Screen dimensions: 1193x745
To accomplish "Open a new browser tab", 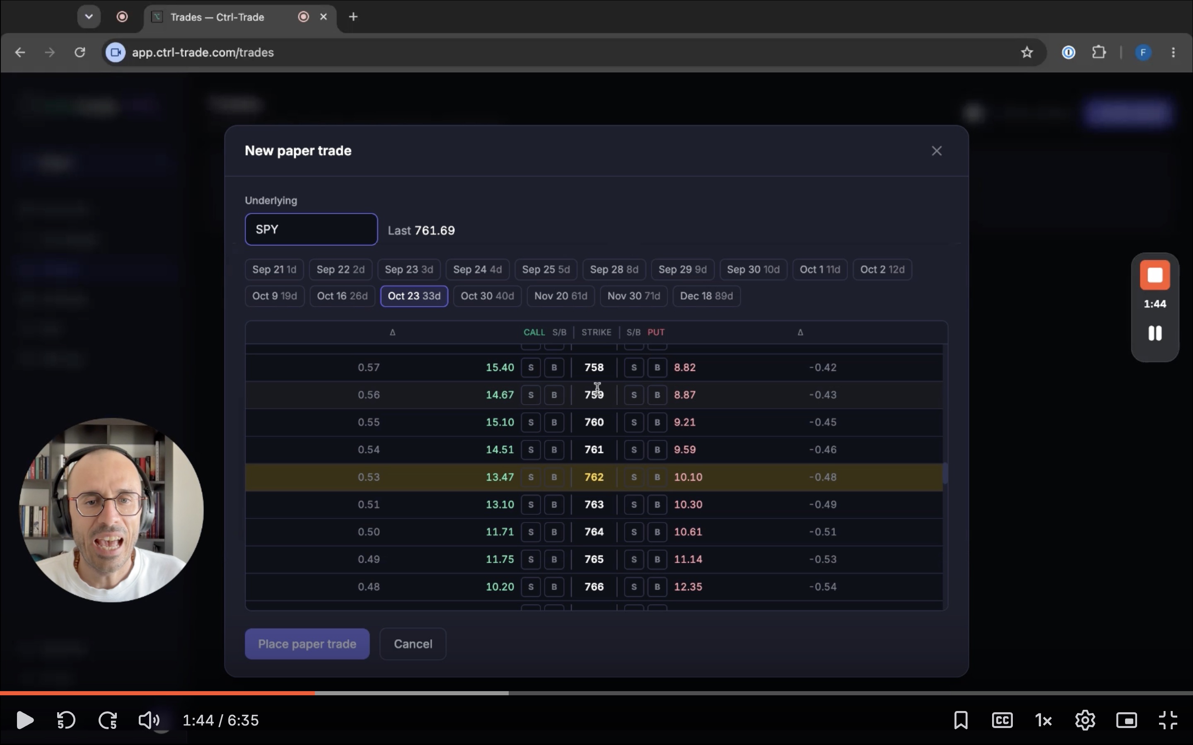I will 353,17.
